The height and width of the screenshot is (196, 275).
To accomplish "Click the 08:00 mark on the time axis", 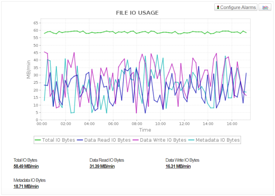I will coord(137,124).
